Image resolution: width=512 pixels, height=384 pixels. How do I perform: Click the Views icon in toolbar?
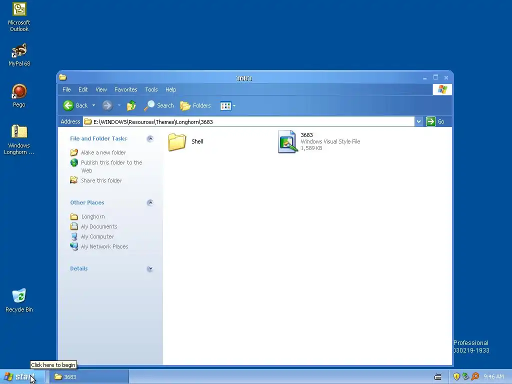(x=225, y=105)
